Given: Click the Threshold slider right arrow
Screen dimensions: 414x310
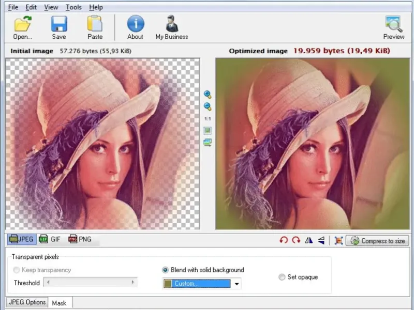Looking at the screenshot, I should click(132, 282).
